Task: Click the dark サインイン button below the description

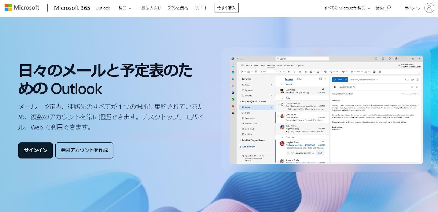Action: tap(36, 150)
